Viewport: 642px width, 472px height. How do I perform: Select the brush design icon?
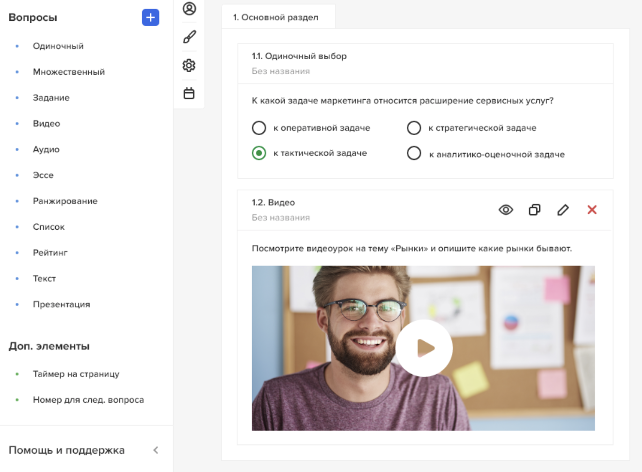pos(189,37)
